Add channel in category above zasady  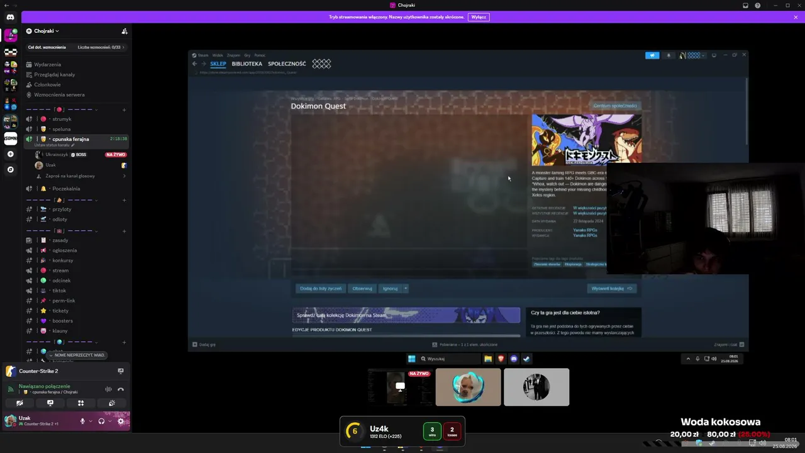point(124,231)
